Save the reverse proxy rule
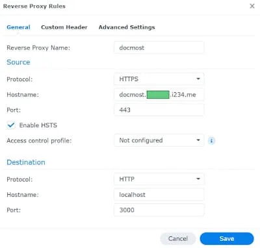 coord(227,238)
